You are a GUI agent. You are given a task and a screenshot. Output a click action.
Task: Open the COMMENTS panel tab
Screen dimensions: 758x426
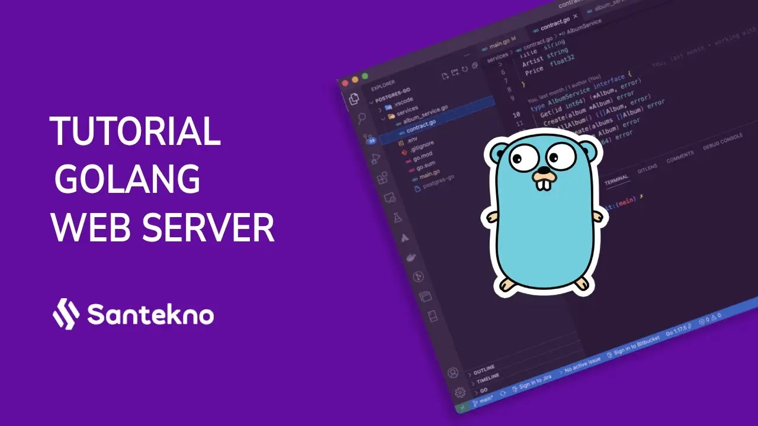[679, 157]
